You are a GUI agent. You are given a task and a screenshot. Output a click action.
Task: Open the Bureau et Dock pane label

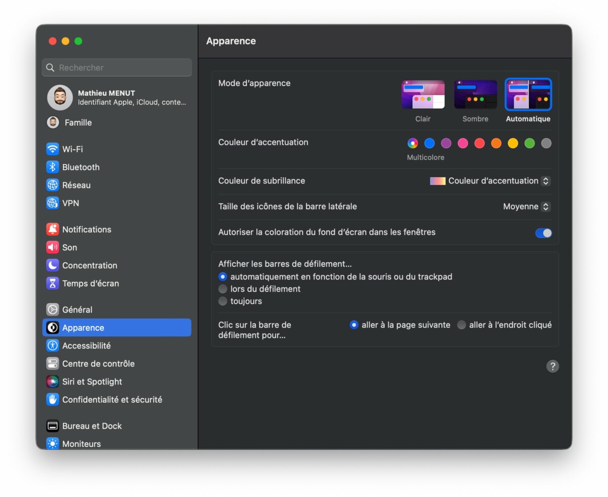pos(92,426)
